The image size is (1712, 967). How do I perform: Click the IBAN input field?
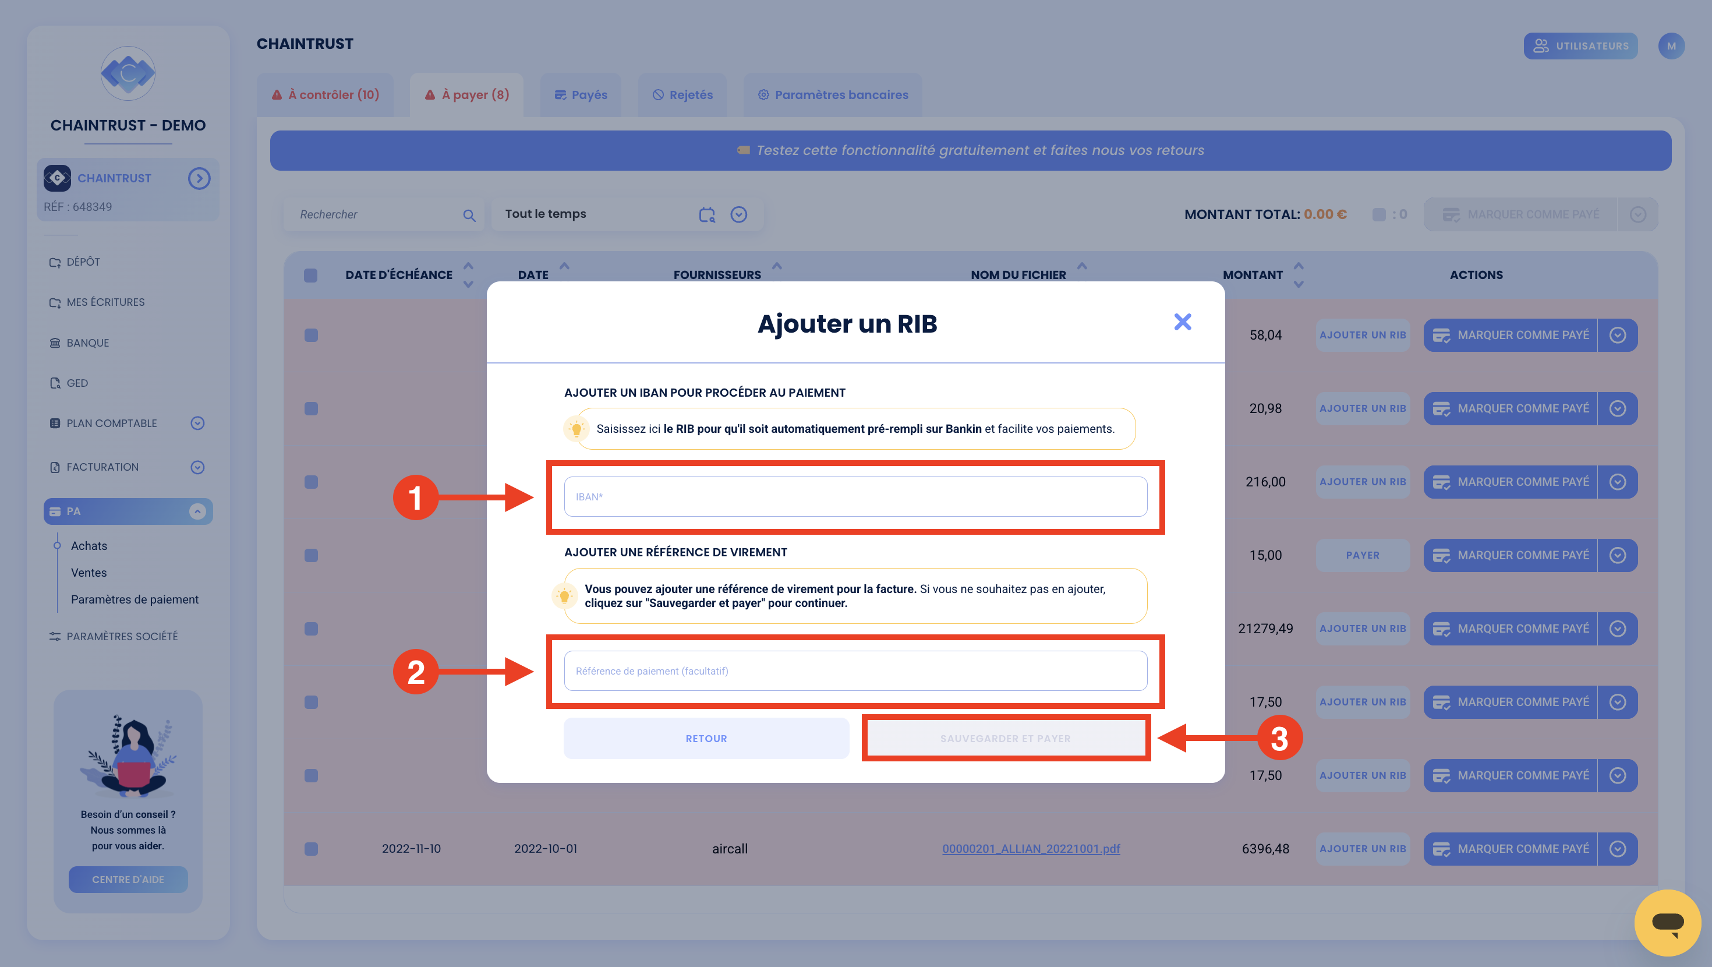coord(855,496)
